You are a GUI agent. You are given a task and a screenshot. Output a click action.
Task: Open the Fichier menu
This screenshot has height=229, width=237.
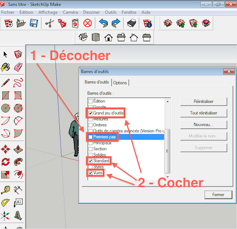[8, 12]
